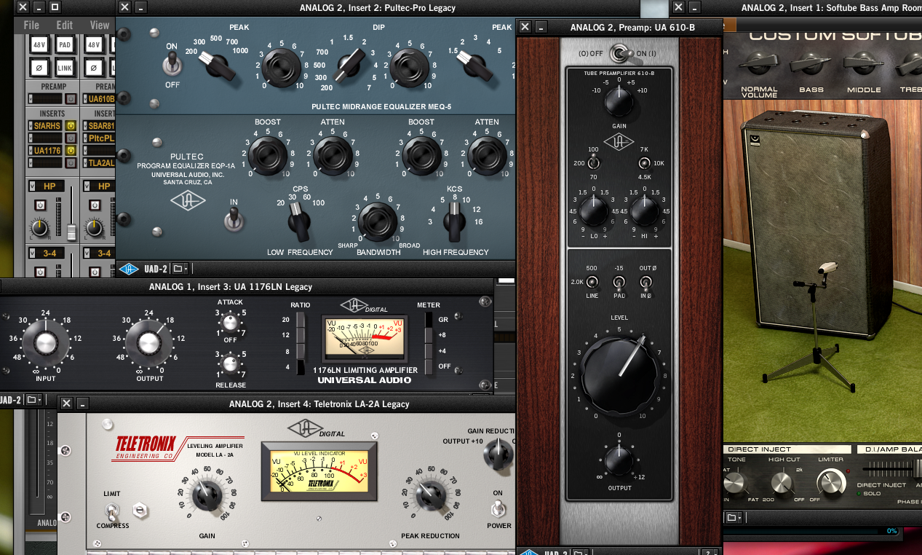
Task: Click the INPUT knob on UA 1176LN
Action: 45,342
